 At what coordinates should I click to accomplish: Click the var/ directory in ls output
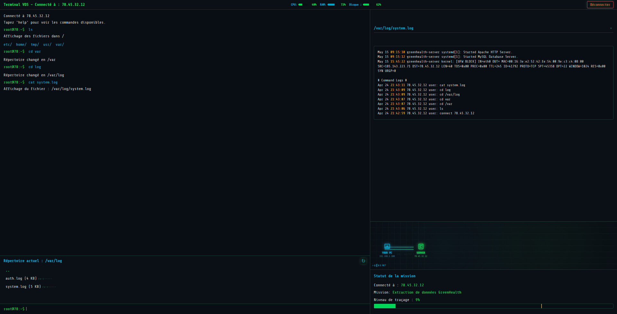tap(60, 45)
